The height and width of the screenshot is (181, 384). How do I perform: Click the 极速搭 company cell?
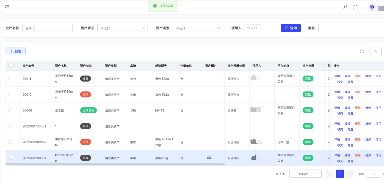(x=232, y=111)
